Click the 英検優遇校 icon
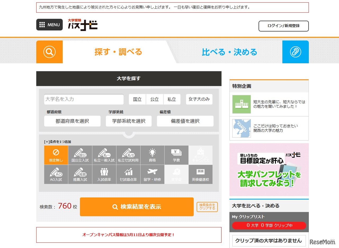The width and height of the screenshot is (339, 248). tap(200, 174)
